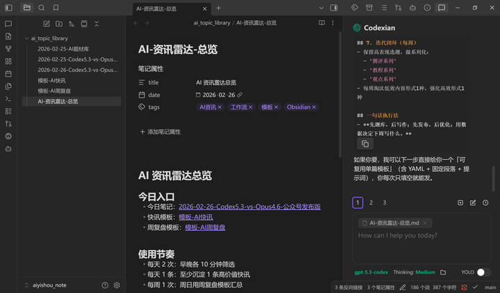
Task: Click the new note icon in file explorer
Action: pos(47,24)
